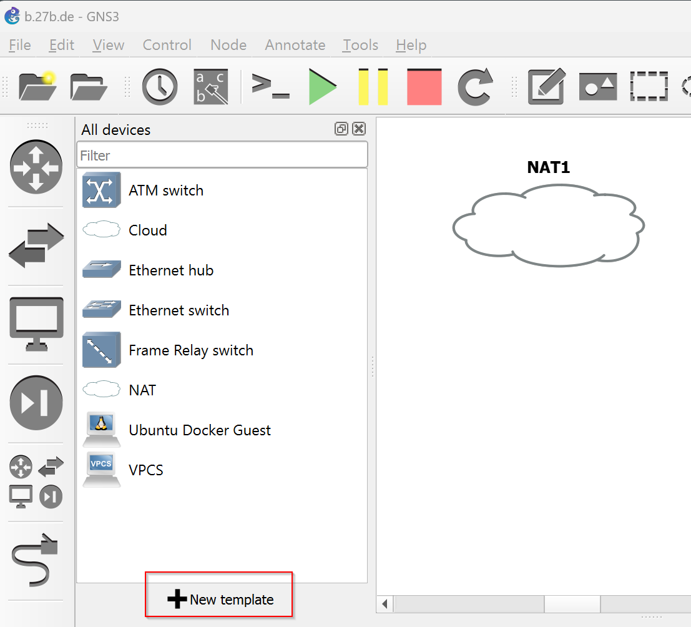Open the Tools menu
This screenshot has width=691, height=627.
pos(360,45)
